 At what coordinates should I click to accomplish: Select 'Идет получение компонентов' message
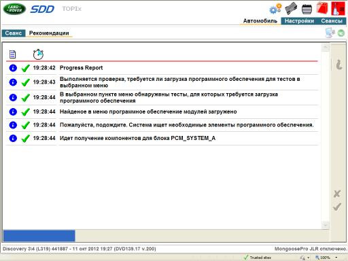click(x=137, y=138)
